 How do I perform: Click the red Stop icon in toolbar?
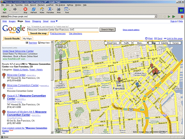[25, 9]
